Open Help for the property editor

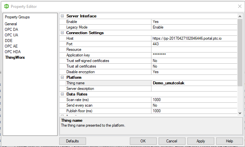[230, 141]
